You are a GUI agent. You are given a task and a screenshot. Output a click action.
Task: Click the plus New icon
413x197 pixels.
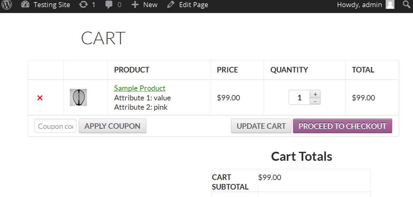click(x=135, y=5)
